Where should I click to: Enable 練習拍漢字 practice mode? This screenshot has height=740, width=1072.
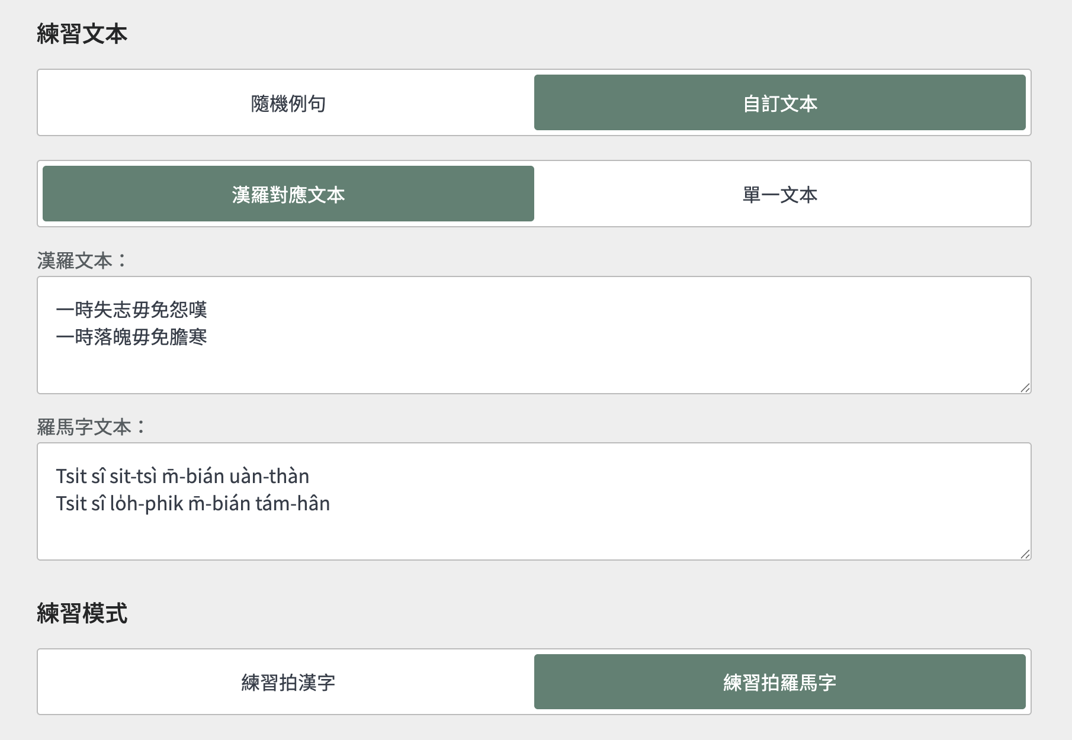tap(288, 682)
